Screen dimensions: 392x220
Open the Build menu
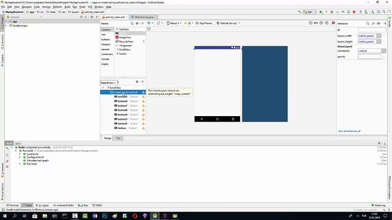coord(67,7)
